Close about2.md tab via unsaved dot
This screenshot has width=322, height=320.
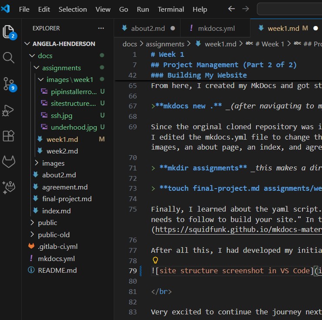[x=173, y=28]
